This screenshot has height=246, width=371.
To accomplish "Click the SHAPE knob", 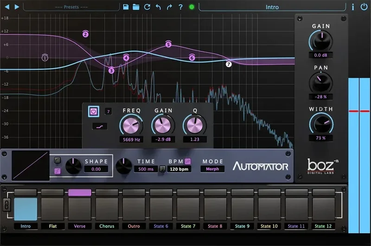I will tap(73, 166).
